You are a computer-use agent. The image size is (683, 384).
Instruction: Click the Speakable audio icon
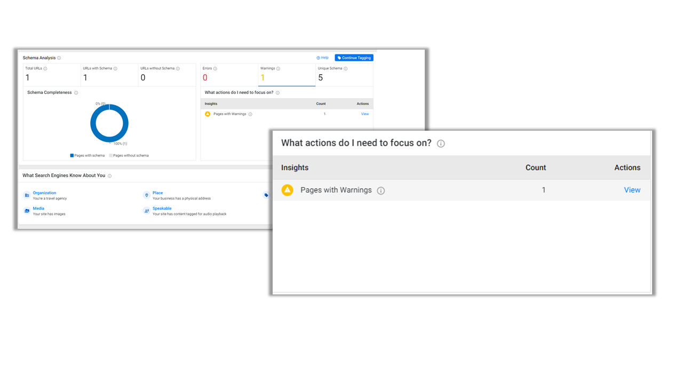coord(146,211)
